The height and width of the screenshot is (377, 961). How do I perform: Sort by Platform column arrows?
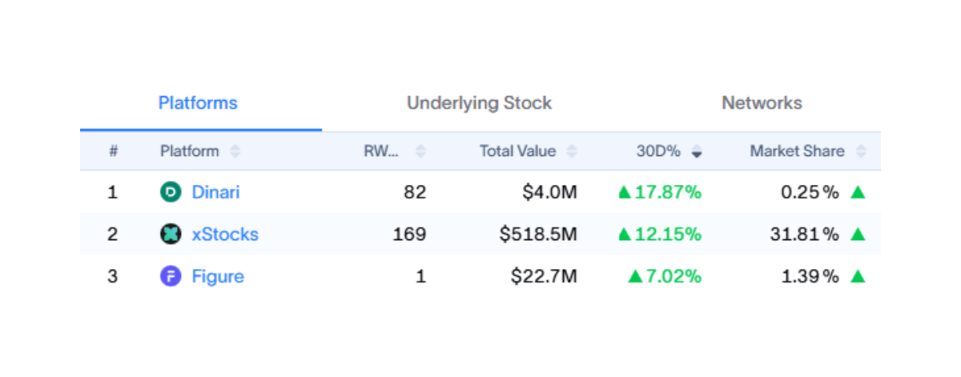235,151
